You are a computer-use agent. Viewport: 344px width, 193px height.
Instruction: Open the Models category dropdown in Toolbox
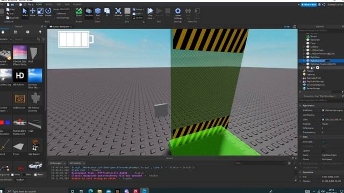click(6, 39)
